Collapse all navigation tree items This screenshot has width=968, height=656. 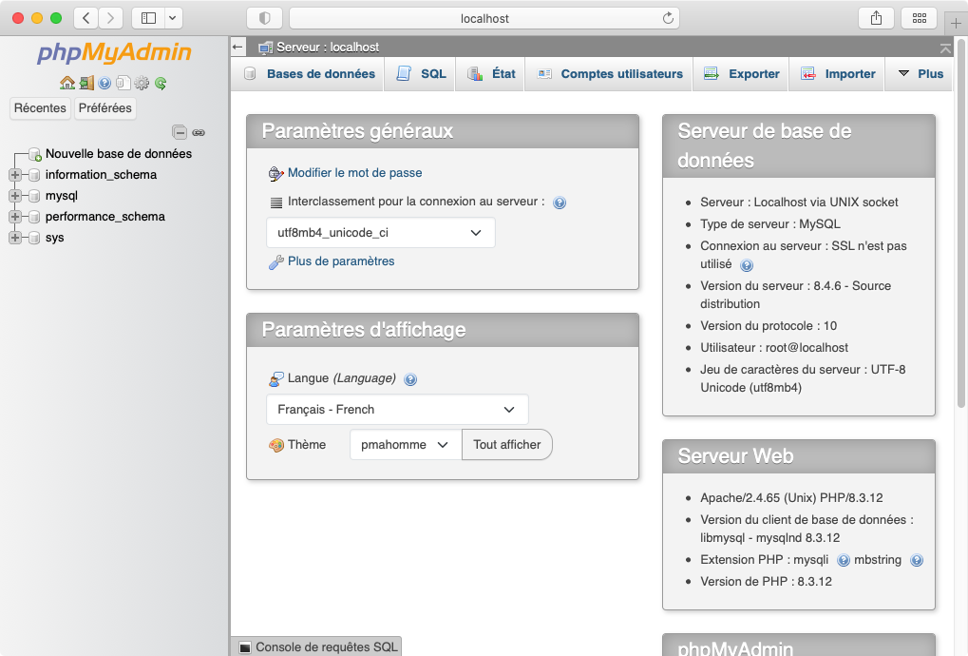pyautogui.click(x=180, y=132)
